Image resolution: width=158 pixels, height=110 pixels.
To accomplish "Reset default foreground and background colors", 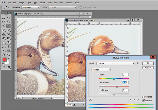I will coord(3,63).
